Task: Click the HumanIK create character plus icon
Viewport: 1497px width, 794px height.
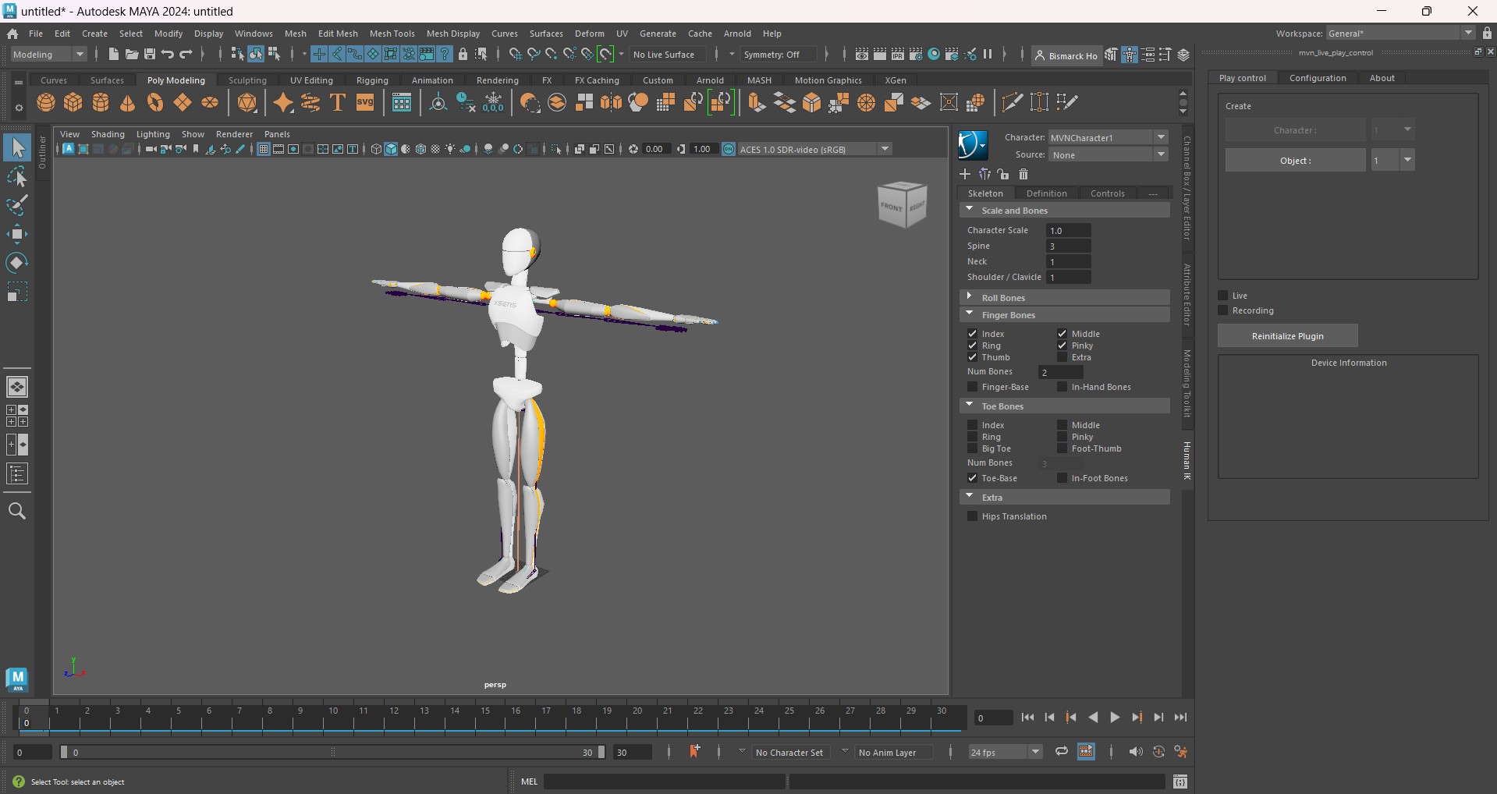Action: (965, 174)
